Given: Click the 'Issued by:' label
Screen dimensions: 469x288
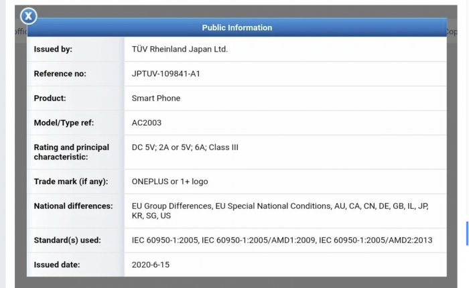Looking at the screenshot, I should pos(53,50).
